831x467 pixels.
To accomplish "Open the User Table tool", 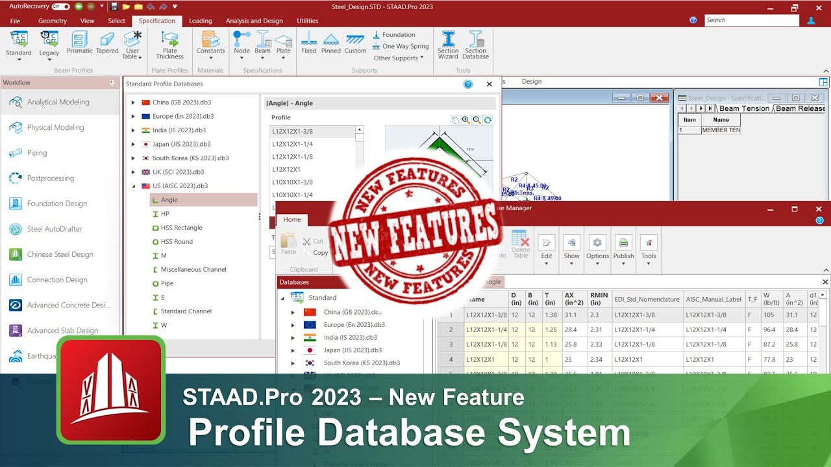I will 132,45.
